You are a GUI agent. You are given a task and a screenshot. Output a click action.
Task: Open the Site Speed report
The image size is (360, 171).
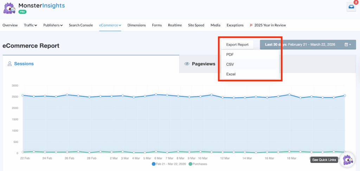pyautogui.click(x=196, y=25)
